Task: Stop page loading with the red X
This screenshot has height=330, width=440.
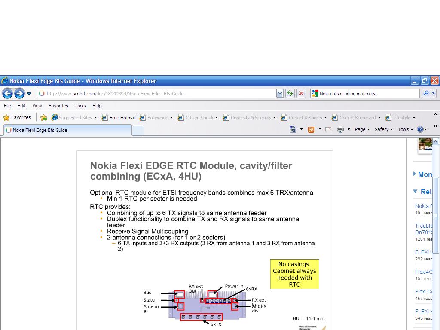Action: click(301, 93)
